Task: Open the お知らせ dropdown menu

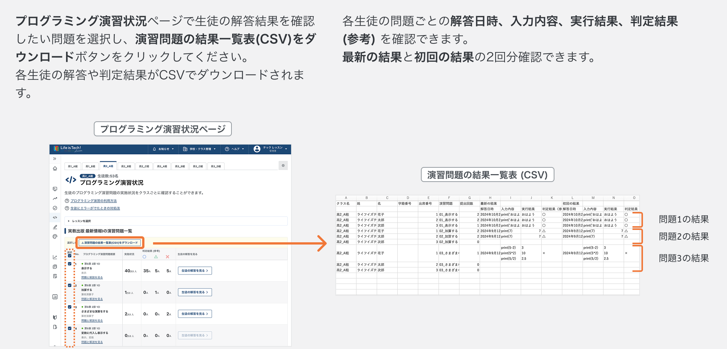Action: pyautogui.click(x=164, y=149)
